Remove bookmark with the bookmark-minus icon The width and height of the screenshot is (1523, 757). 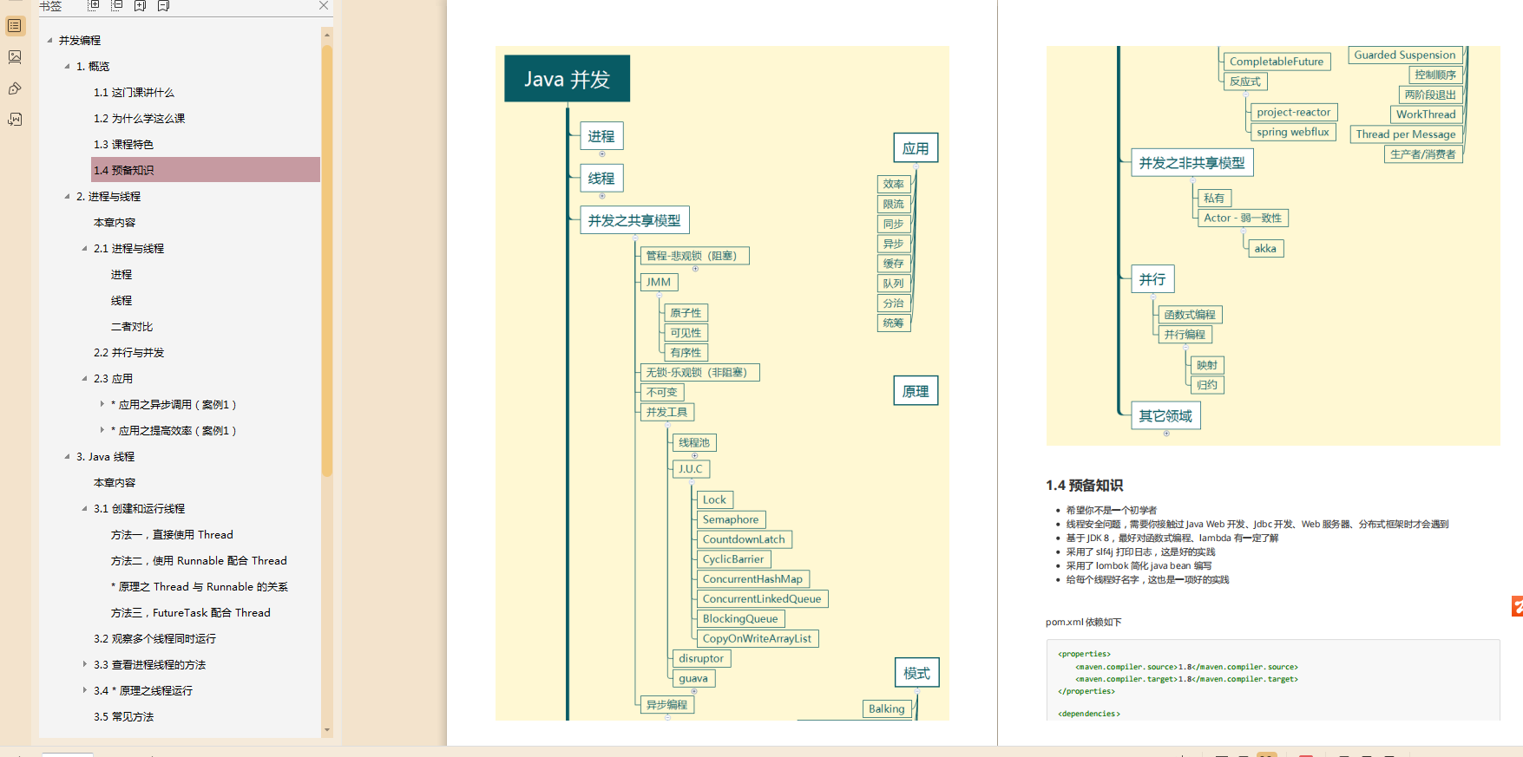click(x=163, y=5)
